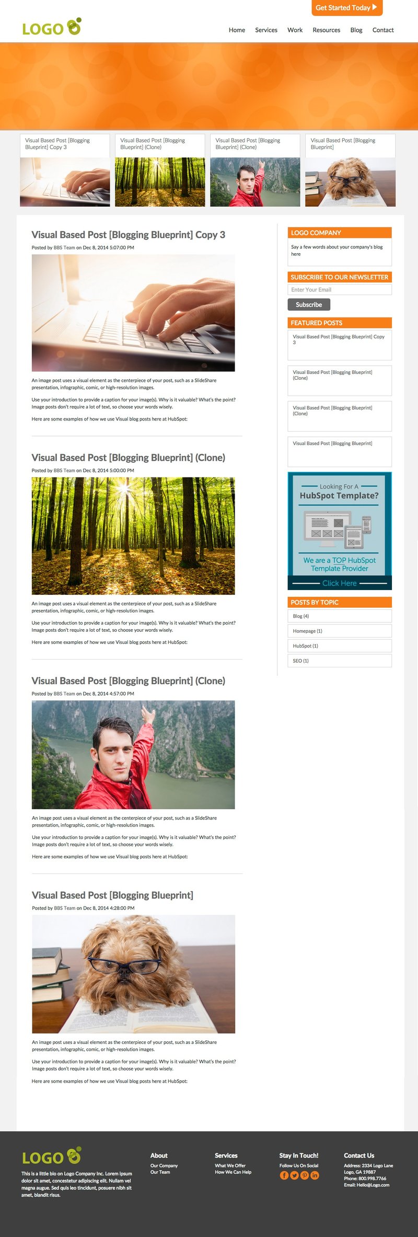This screenshot has width=418, height=1237.
Task: Click the Get Started Today button
Action: pyautogui.click(x=347, y=8)
